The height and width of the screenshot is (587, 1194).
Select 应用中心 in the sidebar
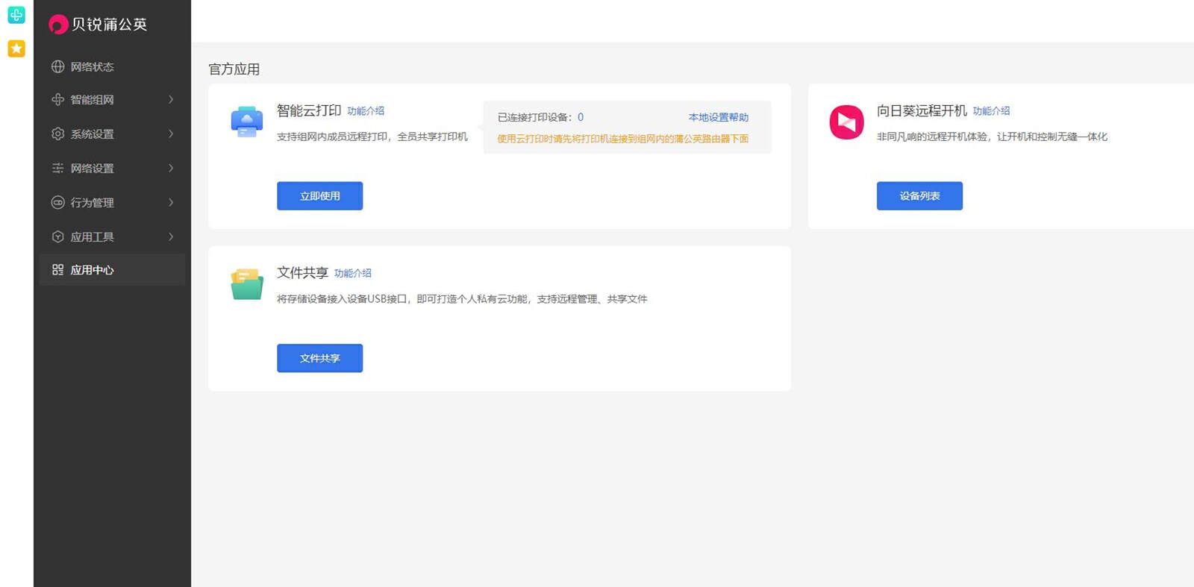(112, 269)
